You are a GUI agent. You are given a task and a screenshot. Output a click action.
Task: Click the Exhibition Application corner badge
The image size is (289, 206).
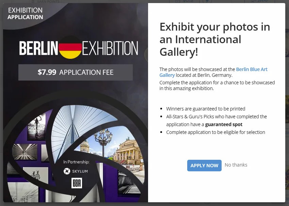click(x=25, y=14)
